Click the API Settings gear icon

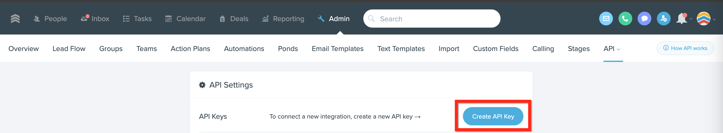click(x=202, y=85)
